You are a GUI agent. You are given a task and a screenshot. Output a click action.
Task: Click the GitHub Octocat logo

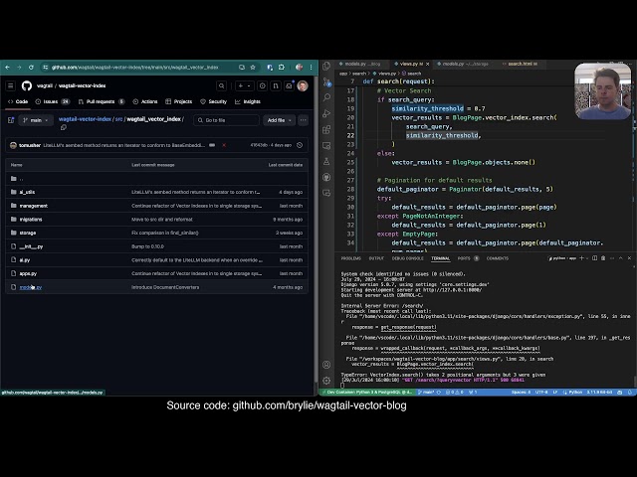click(27, 85)
